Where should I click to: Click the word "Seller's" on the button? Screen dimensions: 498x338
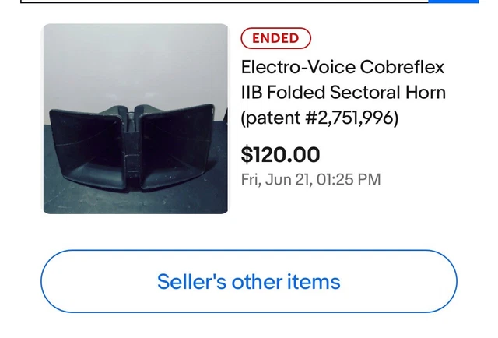[x=191, y=281]
